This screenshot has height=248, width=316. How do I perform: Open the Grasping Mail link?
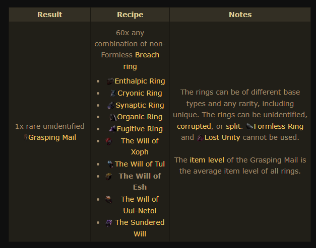[x=52, y=137]
